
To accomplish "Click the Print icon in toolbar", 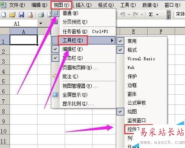I will click(x=41, y=15).
